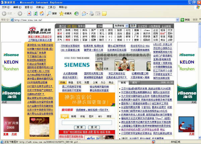The height and width of the screenshot is (144, 201).
Task: Click the scrollbar up arrow
Action: tap(200, 24)
